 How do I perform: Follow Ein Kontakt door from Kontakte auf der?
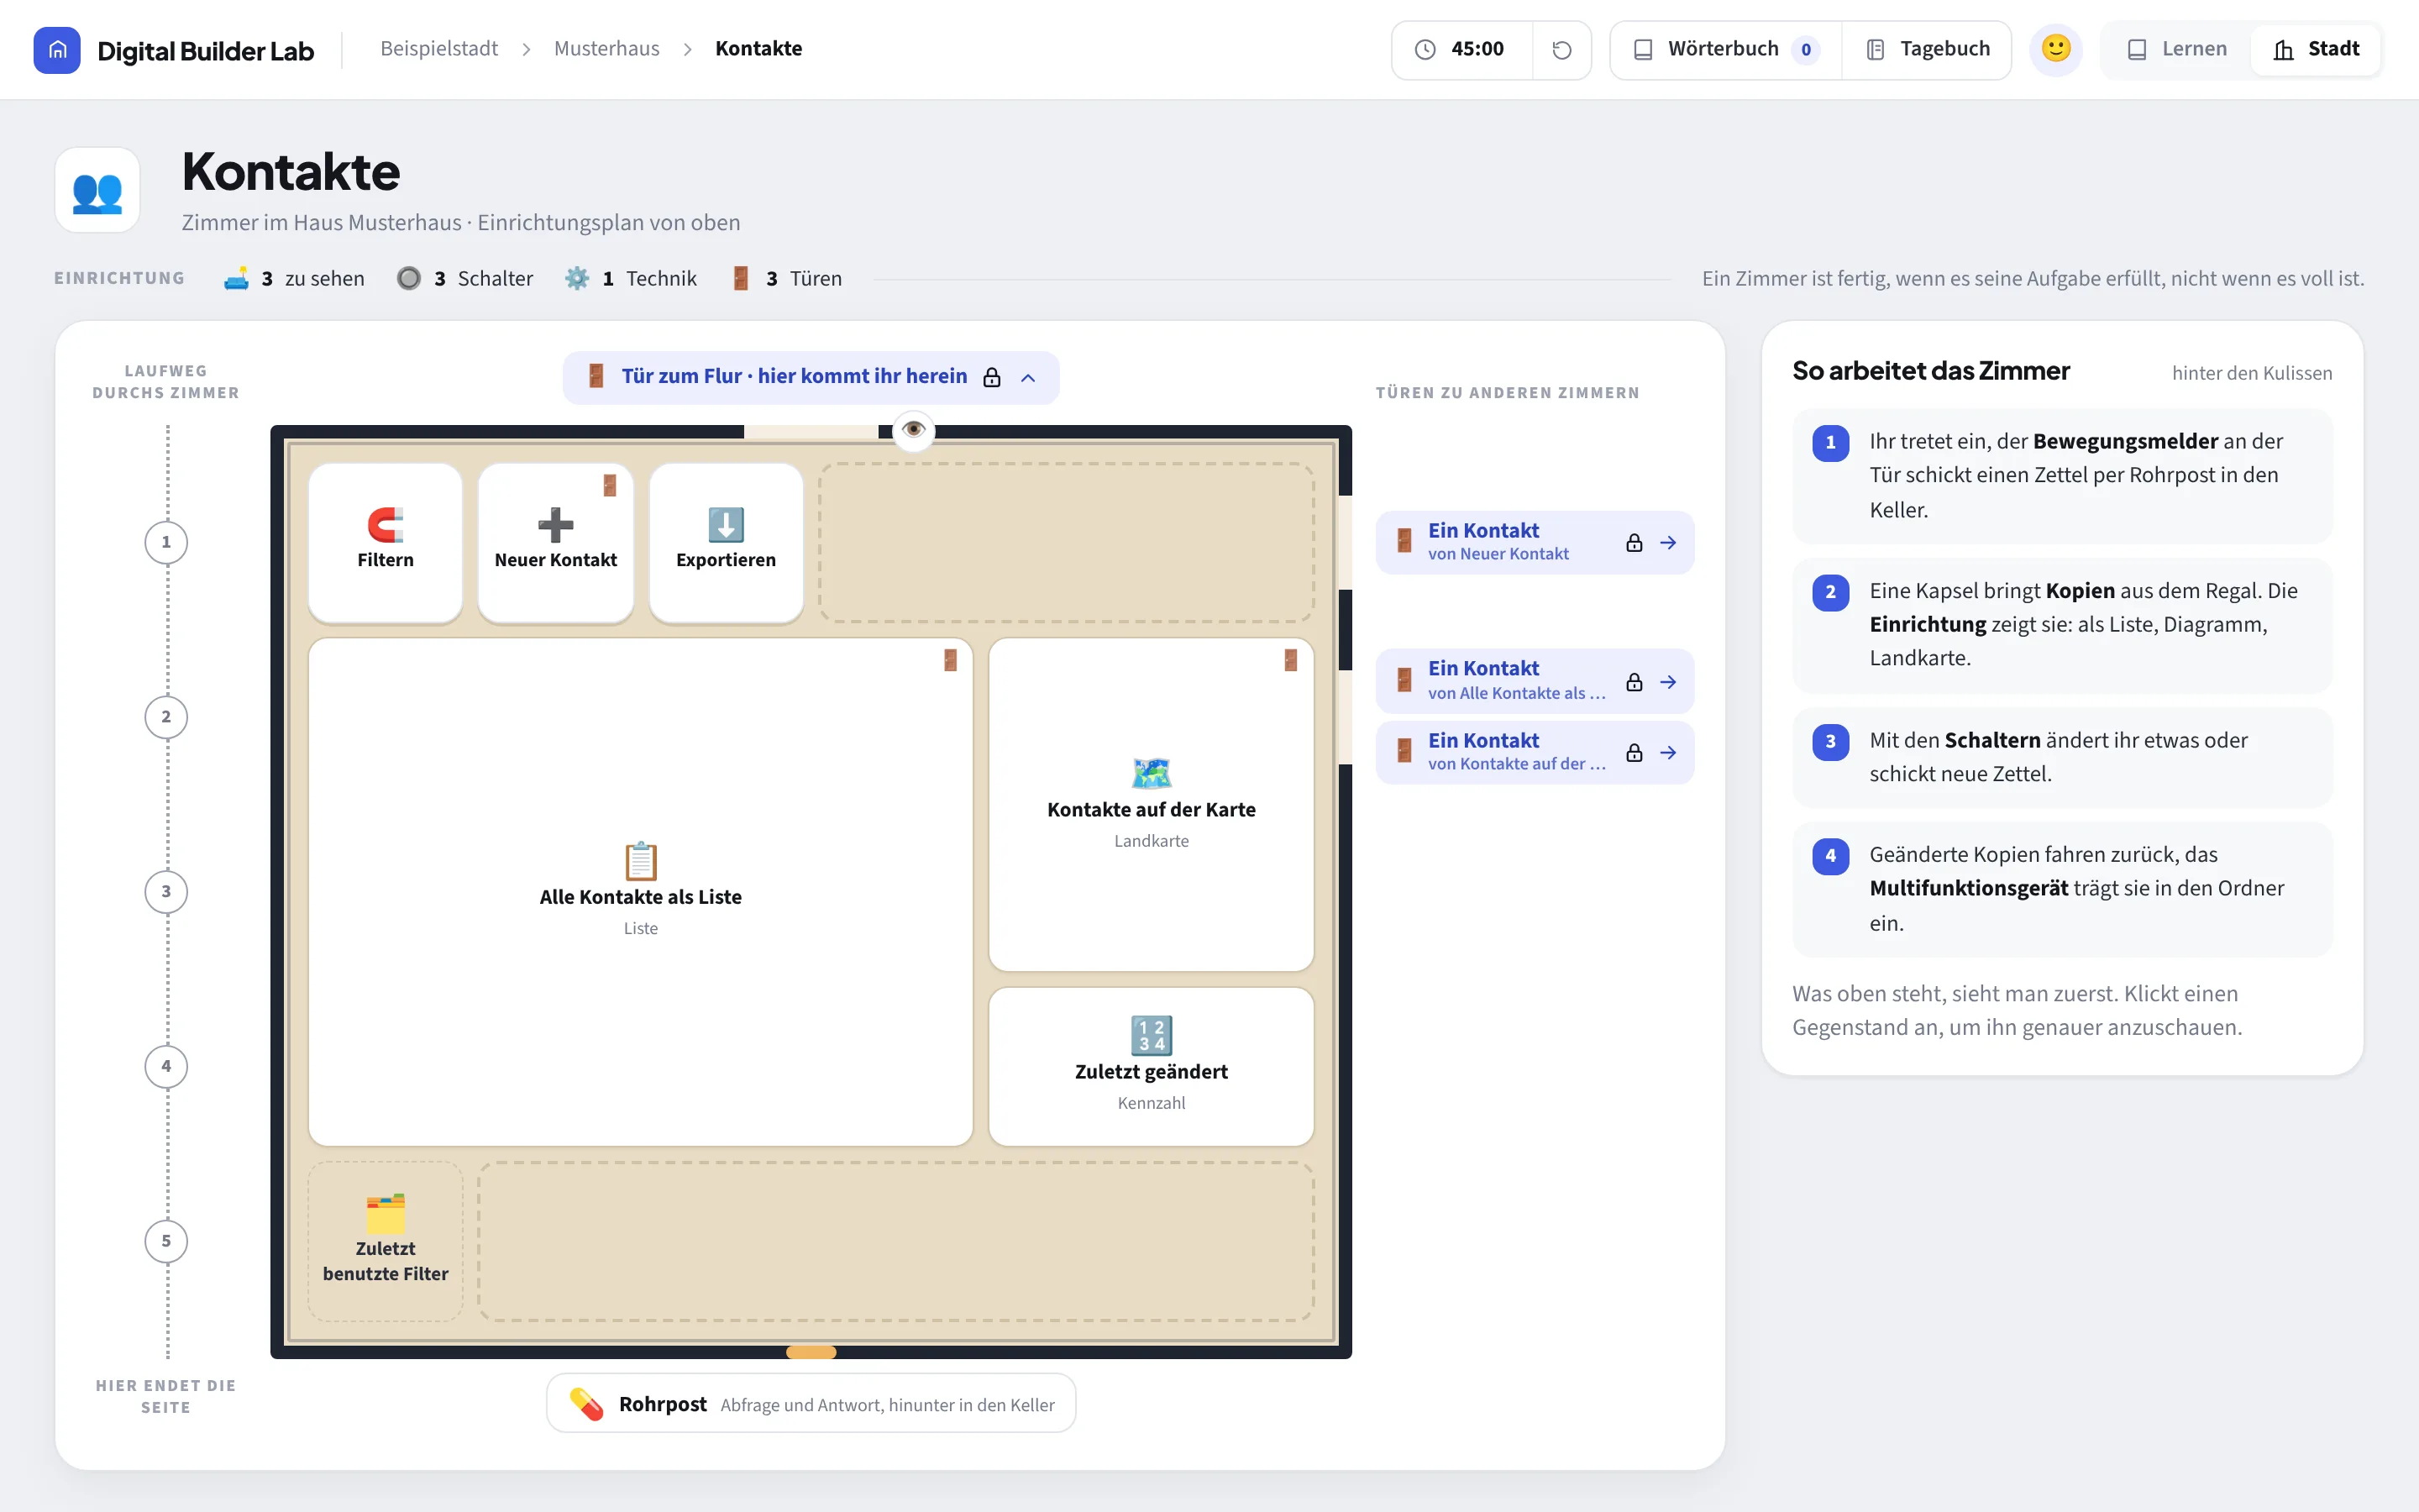[x=1535, y=752]
